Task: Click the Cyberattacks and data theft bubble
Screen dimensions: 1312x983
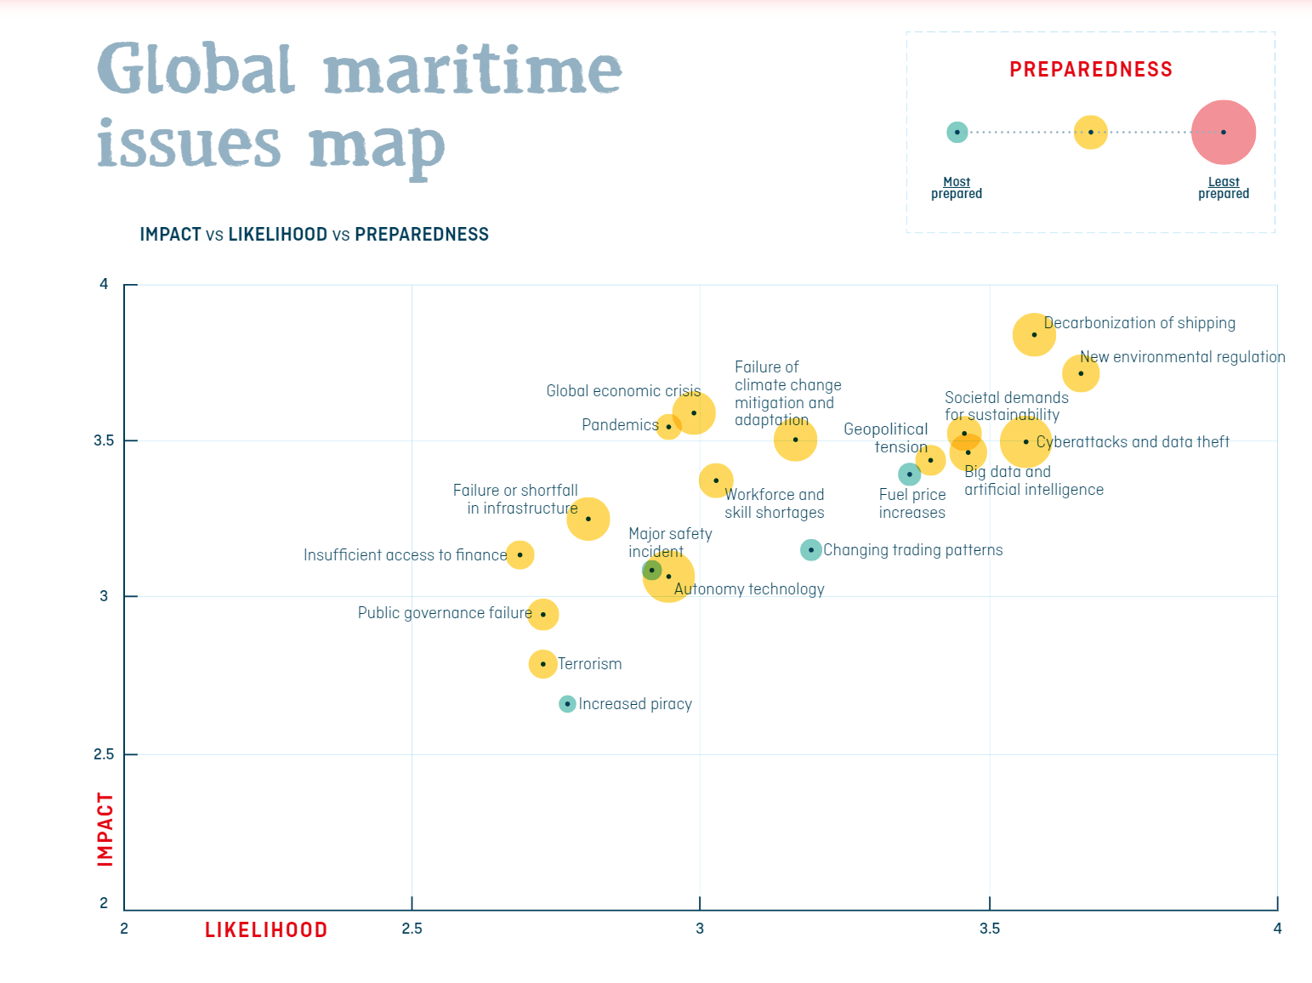Action: 1025,442
